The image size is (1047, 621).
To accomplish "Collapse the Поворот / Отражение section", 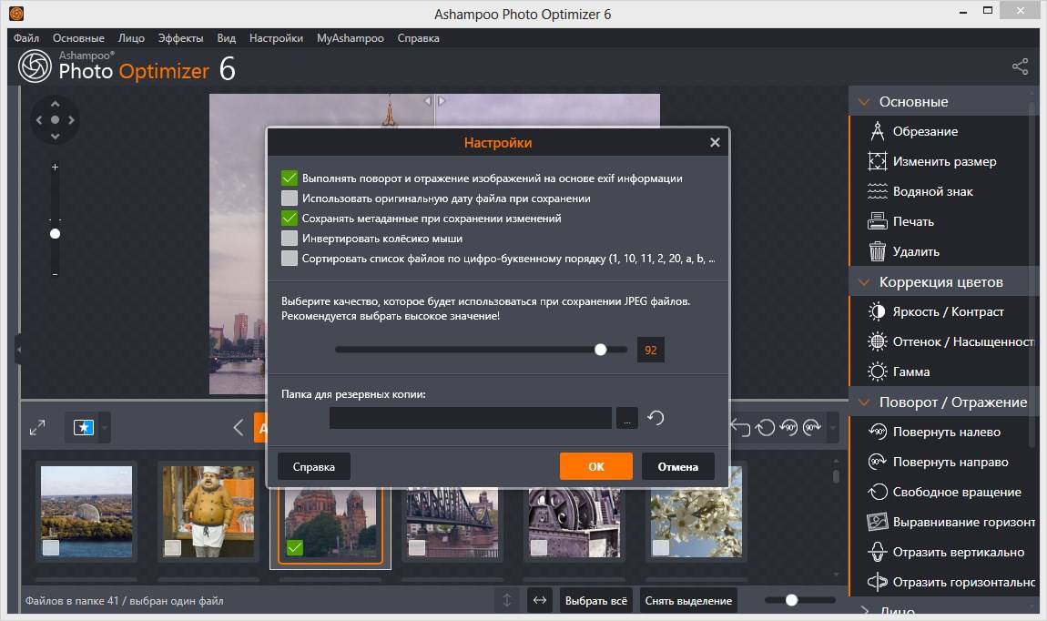I will [x=864, y=402].
